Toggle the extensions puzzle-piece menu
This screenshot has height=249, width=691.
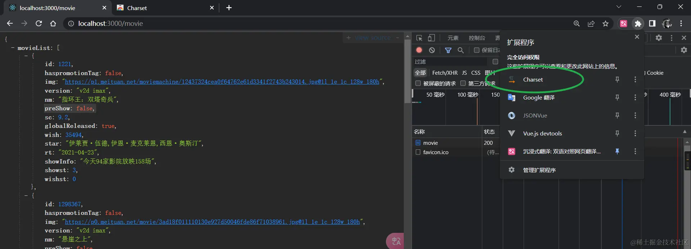point(638,23)
